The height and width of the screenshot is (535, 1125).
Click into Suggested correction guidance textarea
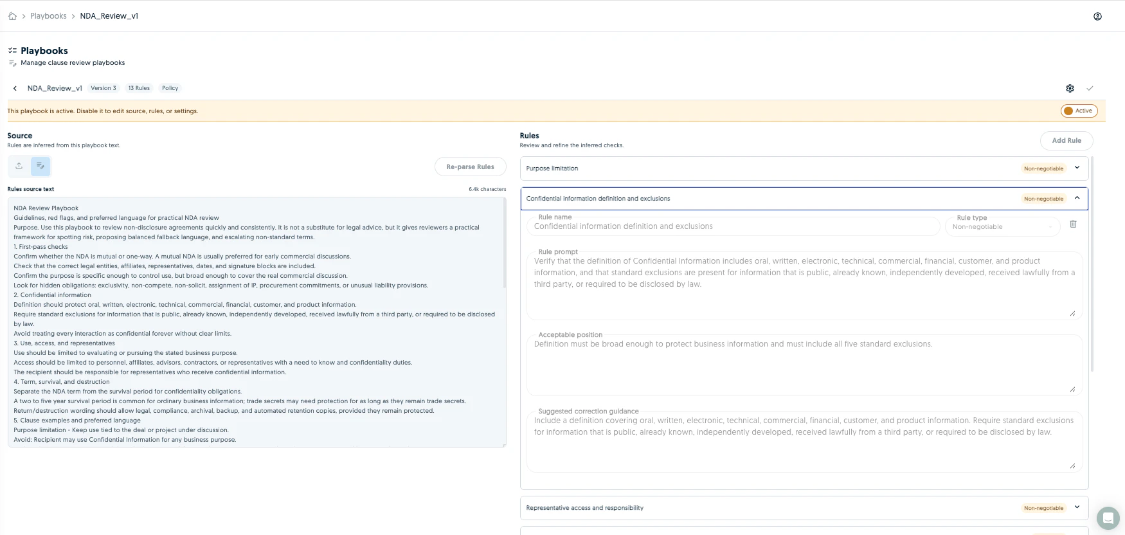click(804, 442)
